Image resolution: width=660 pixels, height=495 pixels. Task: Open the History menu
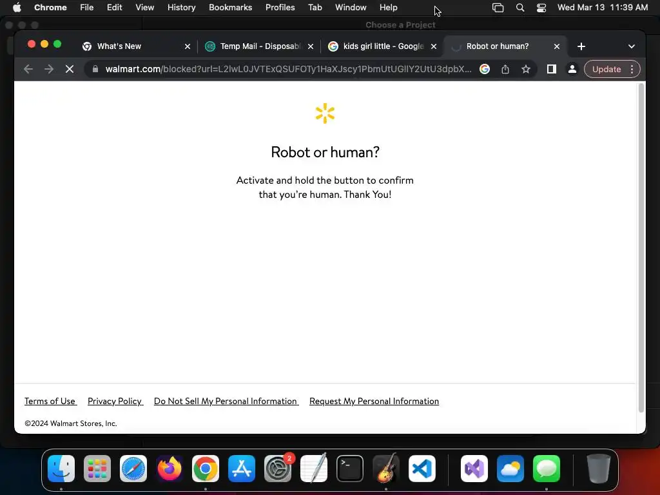181,7
